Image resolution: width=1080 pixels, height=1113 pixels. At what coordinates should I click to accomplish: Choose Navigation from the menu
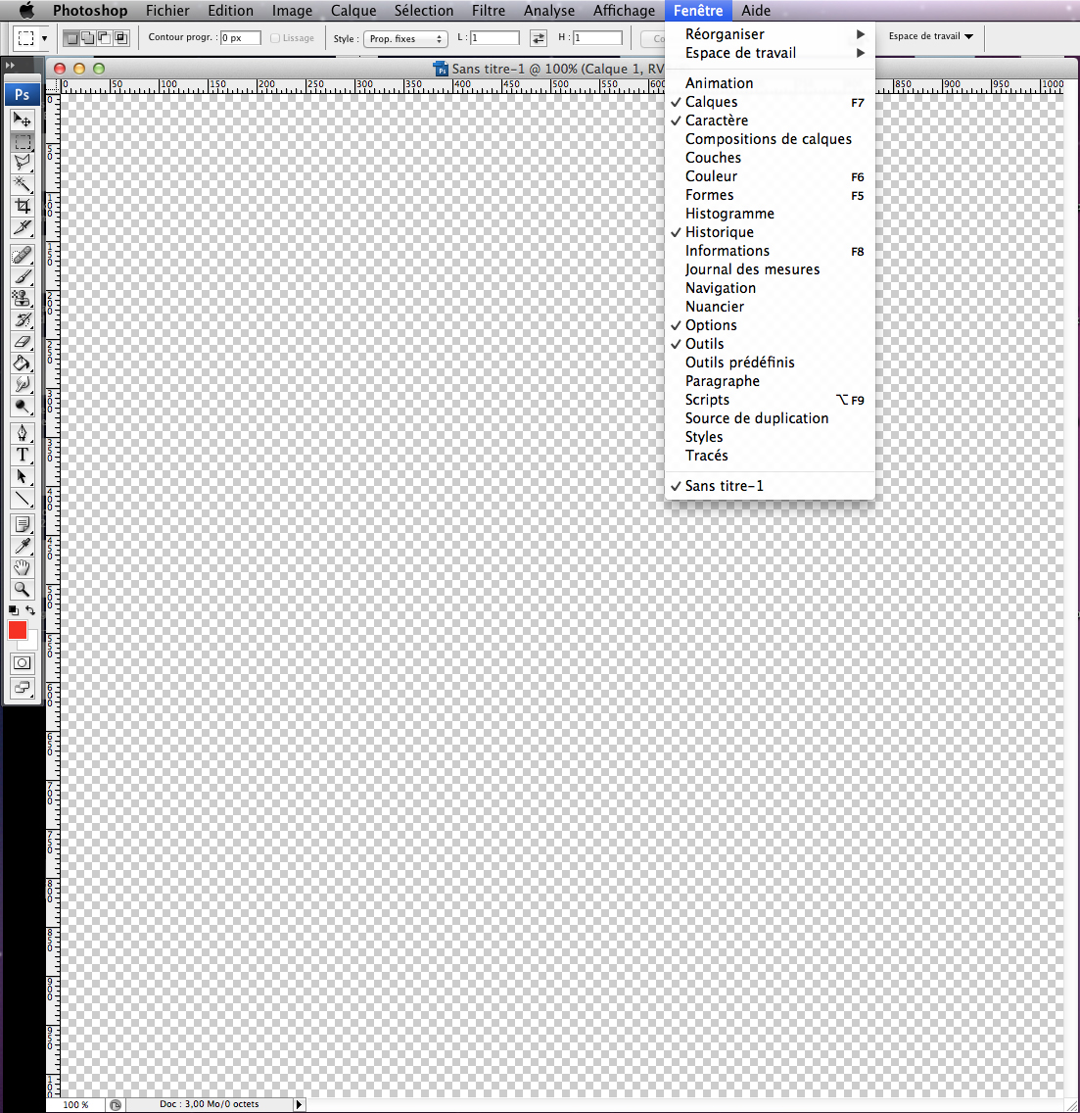click(x=770, y=288)
